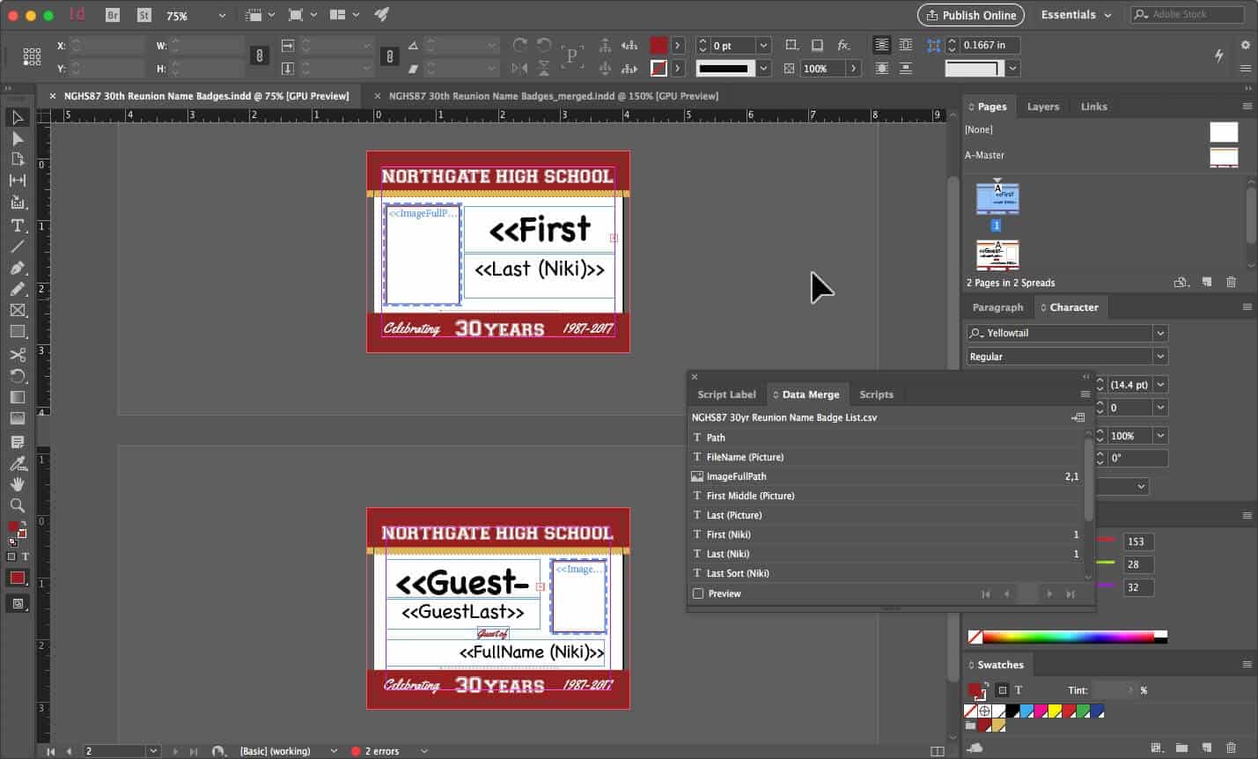Select the Page tool

click(x=18, y=159)
